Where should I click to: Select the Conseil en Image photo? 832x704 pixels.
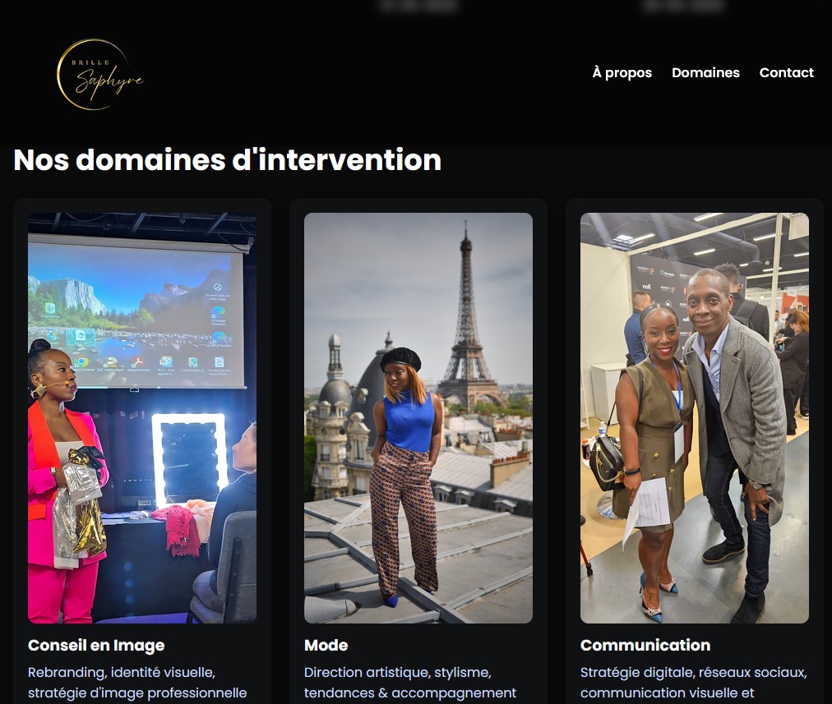point(142,418)
